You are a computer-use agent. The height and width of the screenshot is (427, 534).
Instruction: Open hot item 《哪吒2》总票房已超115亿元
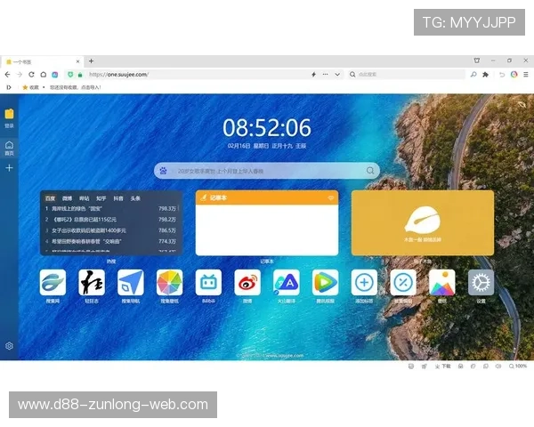click(x=111, y=220)
